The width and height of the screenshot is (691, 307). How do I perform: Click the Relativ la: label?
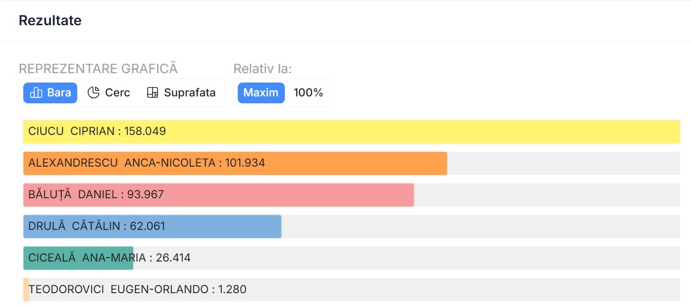click(x=263, y=69)
